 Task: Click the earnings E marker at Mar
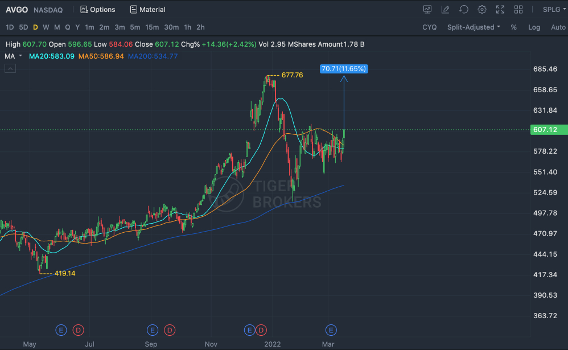[x=331, y=330]
